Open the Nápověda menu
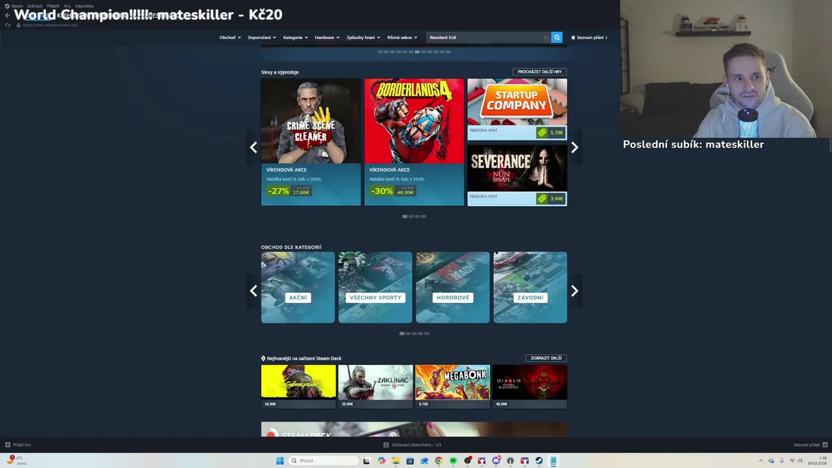Image resolution: width=832 pixels, height=468 pixels. click(x=84, y=6)
